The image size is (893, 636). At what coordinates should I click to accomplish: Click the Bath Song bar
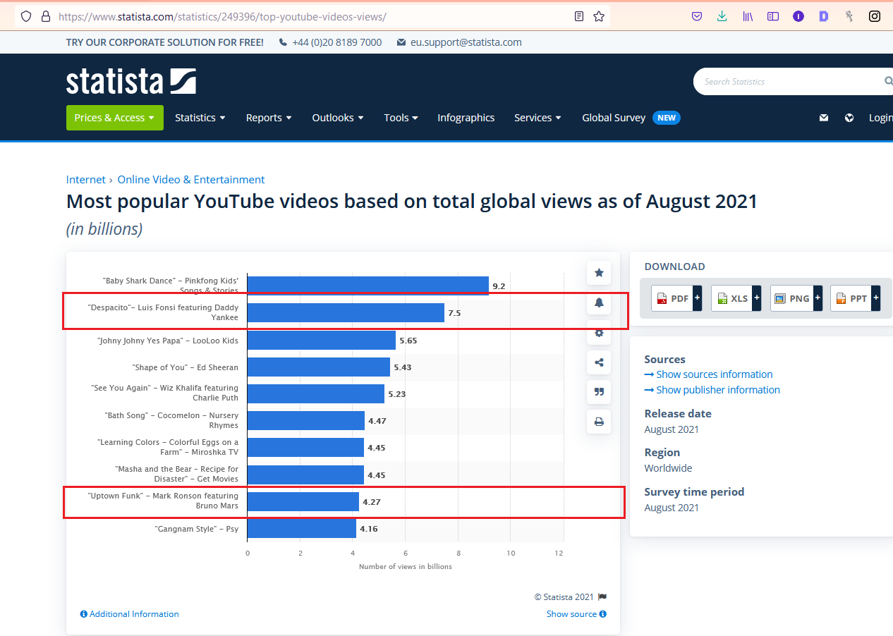point(305,420)
